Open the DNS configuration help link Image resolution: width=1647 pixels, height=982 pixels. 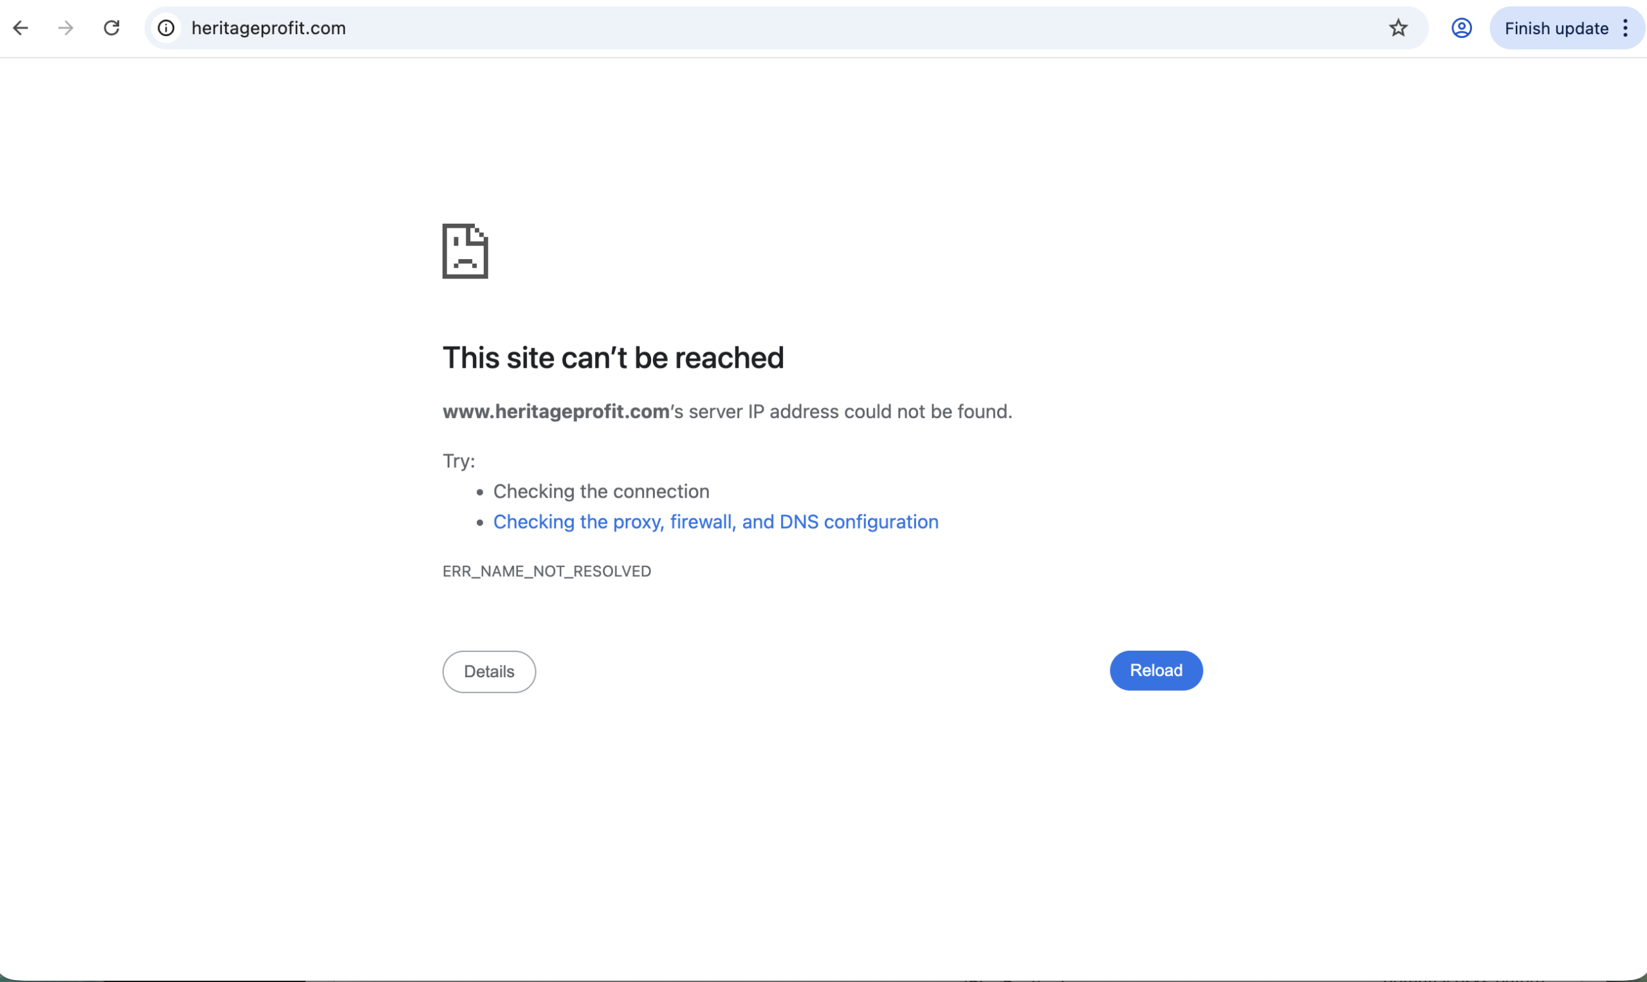coord(715,522)
